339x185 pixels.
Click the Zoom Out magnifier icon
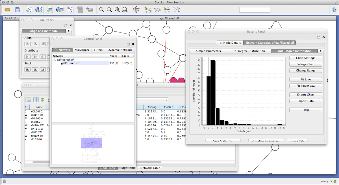pos(109,10)
